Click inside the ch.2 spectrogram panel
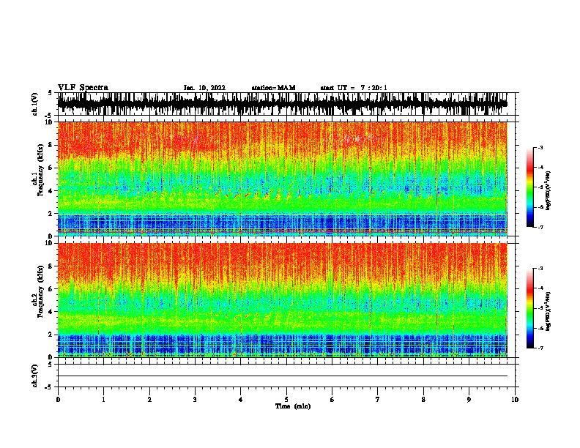 point(283,300)
